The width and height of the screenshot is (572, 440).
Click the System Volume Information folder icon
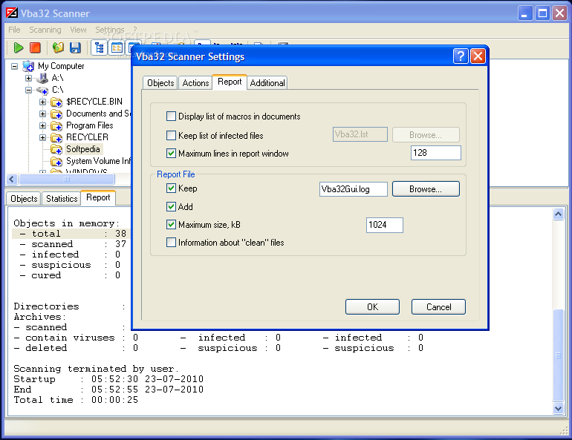pyautogui.click(x=56, y=161)
